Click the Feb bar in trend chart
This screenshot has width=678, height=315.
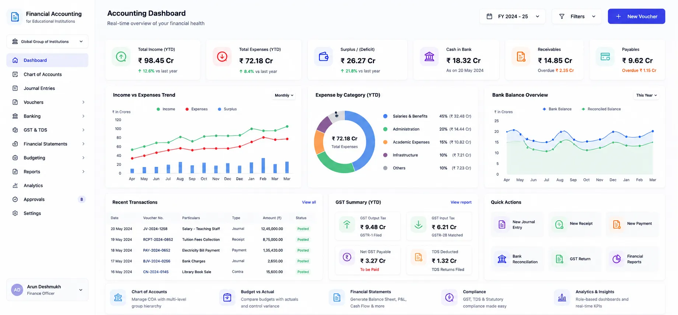tap(263, 165)
